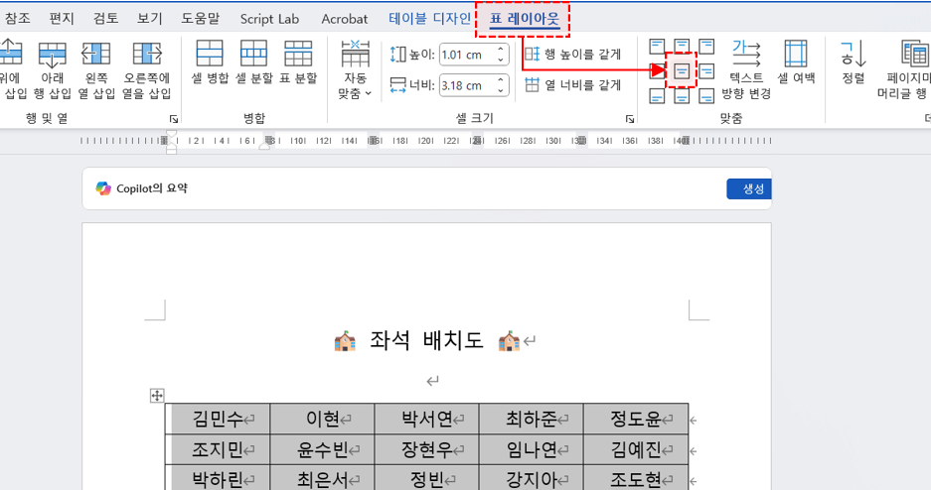This screenshot has height=490, width=931.
Task: Switch to the 검토 tab
Action: (105, 19)
